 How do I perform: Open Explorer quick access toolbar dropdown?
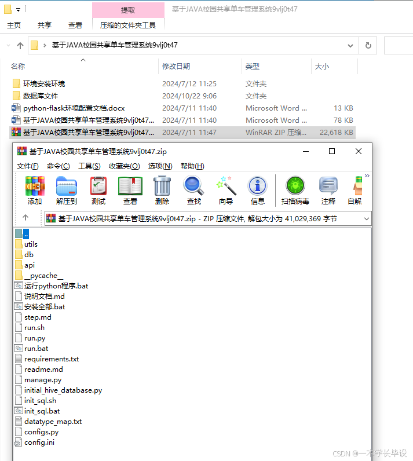click(18, 10)
